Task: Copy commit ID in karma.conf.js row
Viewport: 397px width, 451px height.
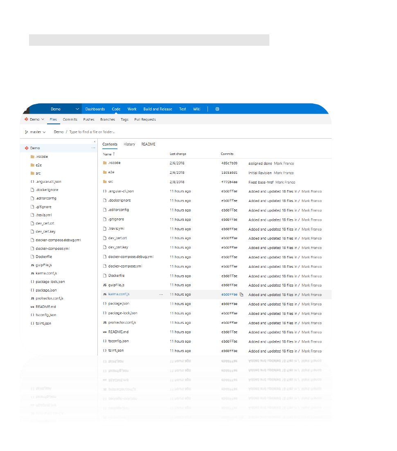Action: [x=241, y=294]
